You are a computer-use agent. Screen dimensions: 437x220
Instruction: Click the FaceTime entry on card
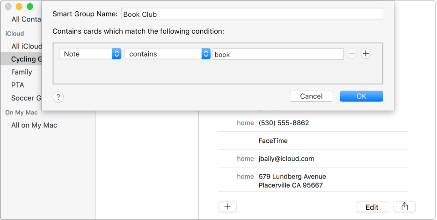click(x=273, y=141)
